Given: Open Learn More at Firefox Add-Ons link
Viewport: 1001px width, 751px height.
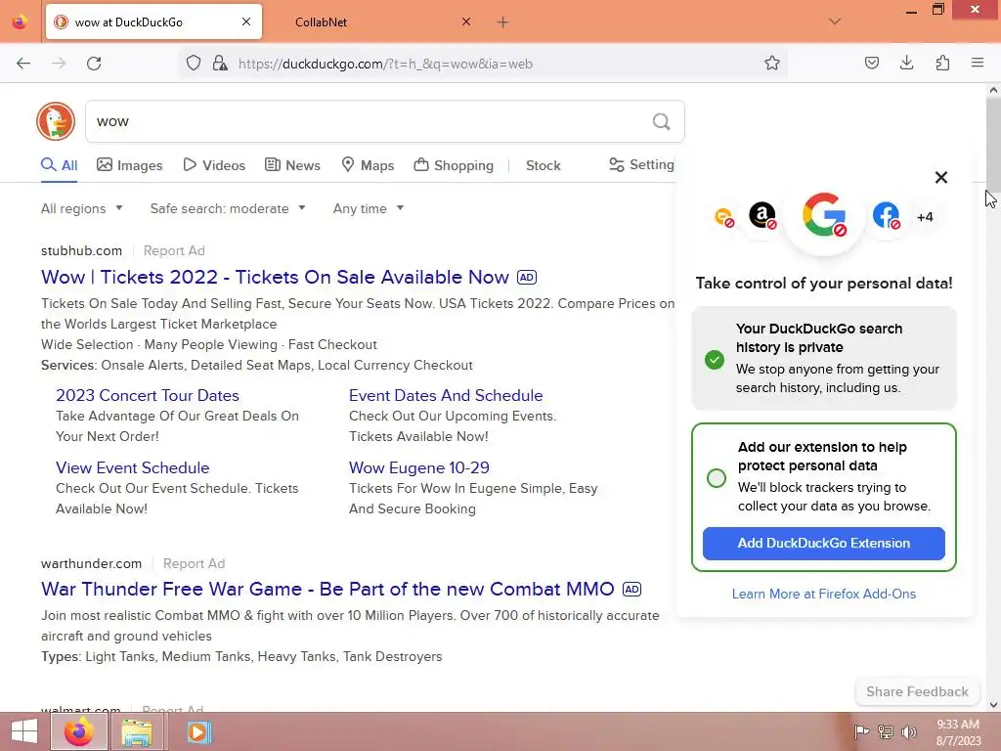Looking at the screenshot, I should click(x=823, y=594).
